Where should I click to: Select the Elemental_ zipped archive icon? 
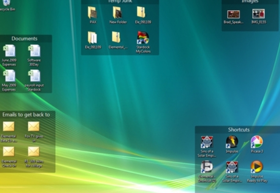(116, 37)
